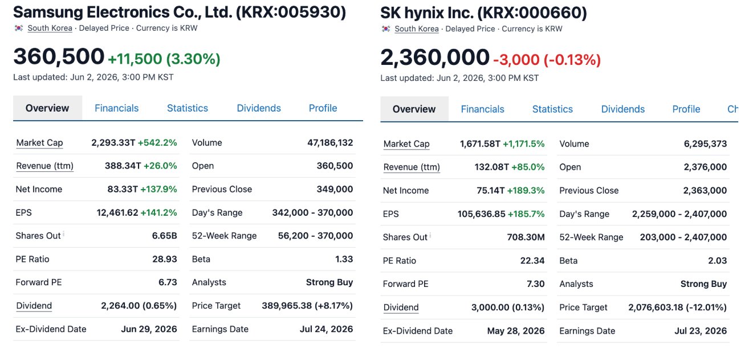Click SK hynix price 2,360,000

click(435, 58)
